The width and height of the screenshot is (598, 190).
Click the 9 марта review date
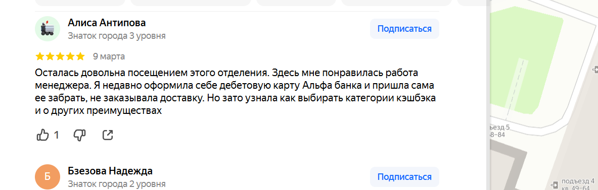[x=109, y=56]
